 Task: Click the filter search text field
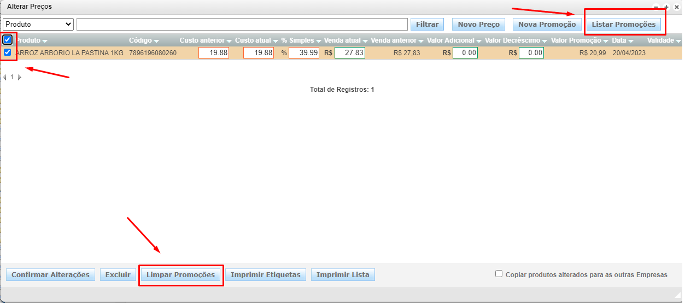242,24
